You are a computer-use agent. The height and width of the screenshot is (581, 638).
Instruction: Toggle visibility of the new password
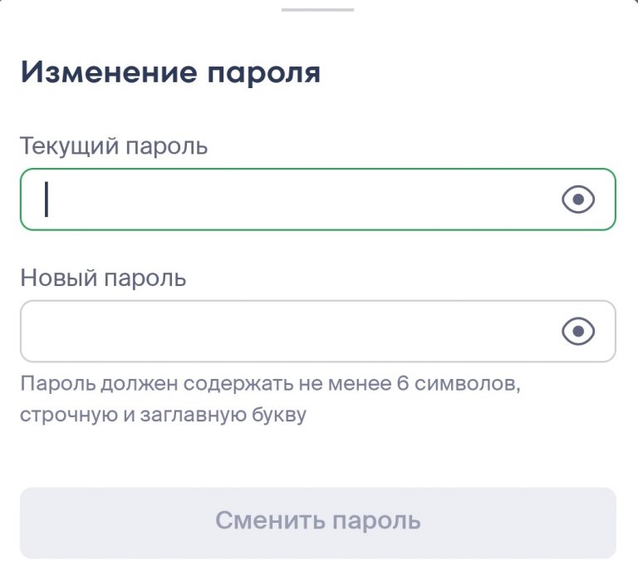(x=578, y=332)
